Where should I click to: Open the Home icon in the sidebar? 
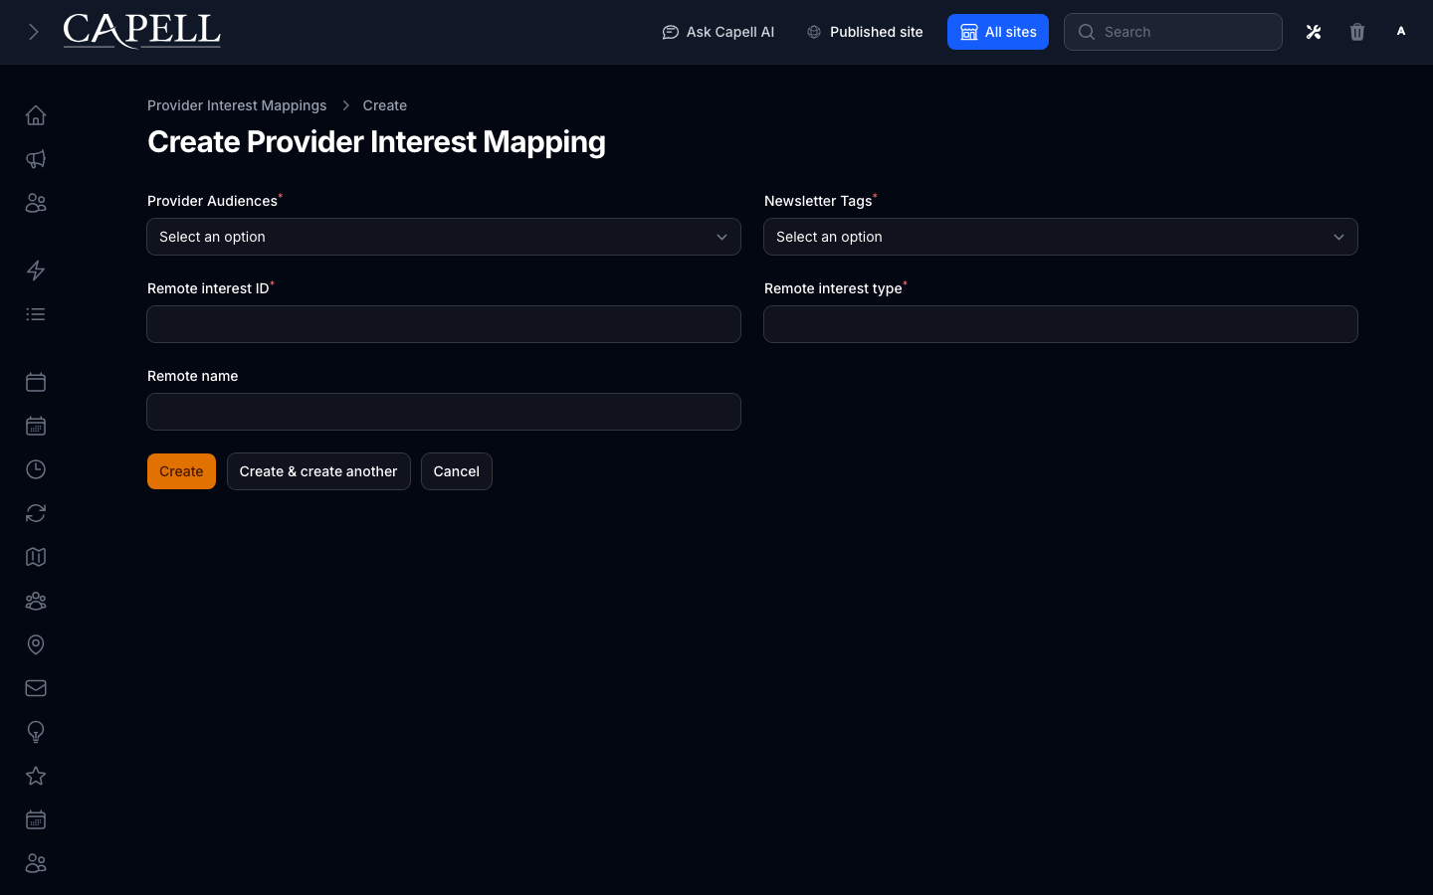(36, 115)
